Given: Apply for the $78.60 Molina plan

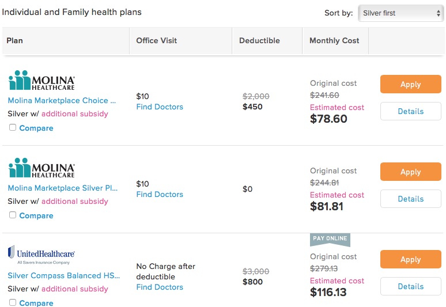Looking at the screenshot, I should point(410,84).
